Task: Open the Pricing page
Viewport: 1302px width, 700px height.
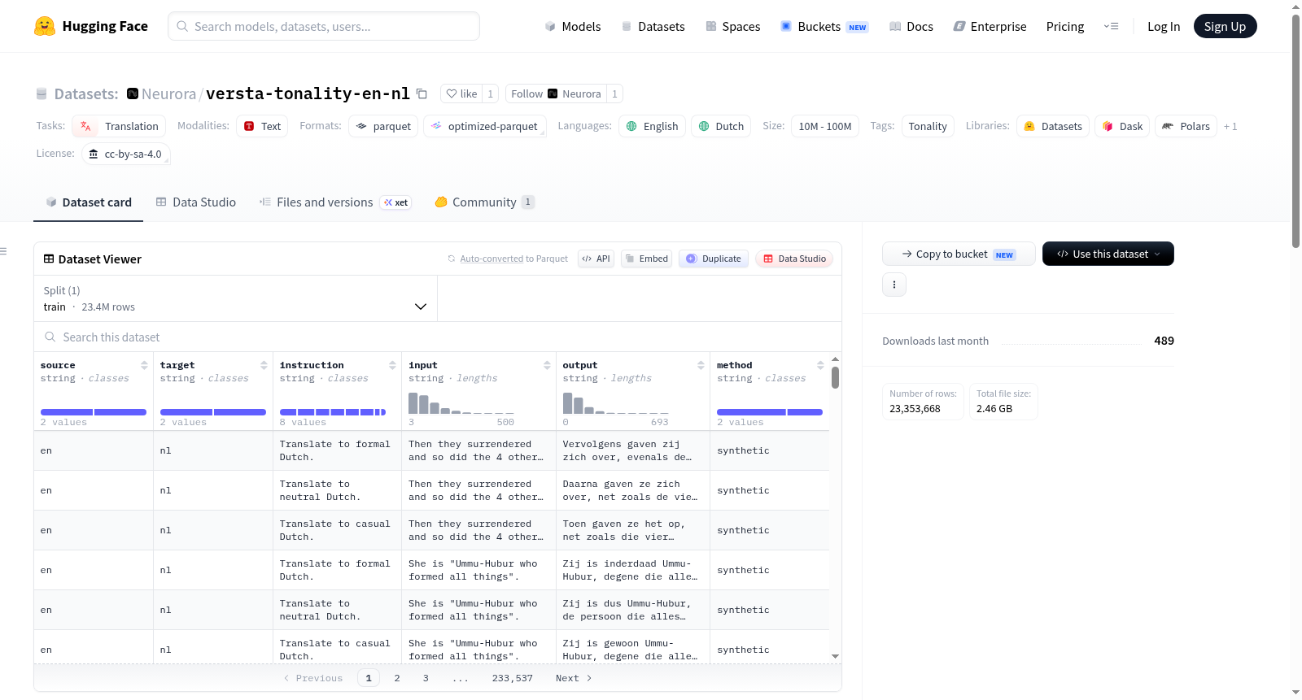Action: point(1064,26)
